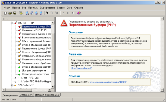Select Уязвимость PHP (PHP) tree row

click(x=34, y=30)
